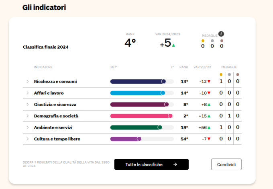This screenshot has width=273, height=189.
Task: Click the green up arrow beside +5
Action: [173, 45]
